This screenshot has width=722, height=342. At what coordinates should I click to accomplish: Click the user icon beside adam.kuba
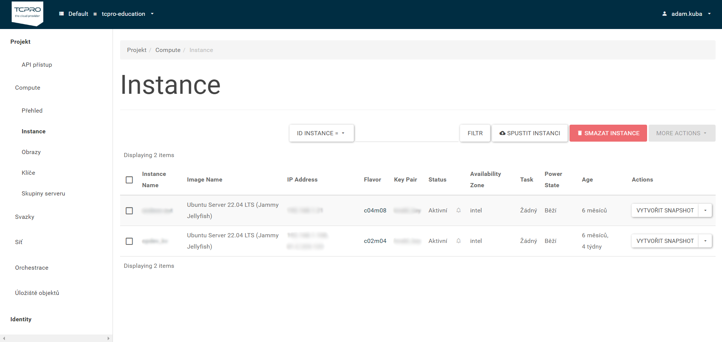click(x=664, y=14)
